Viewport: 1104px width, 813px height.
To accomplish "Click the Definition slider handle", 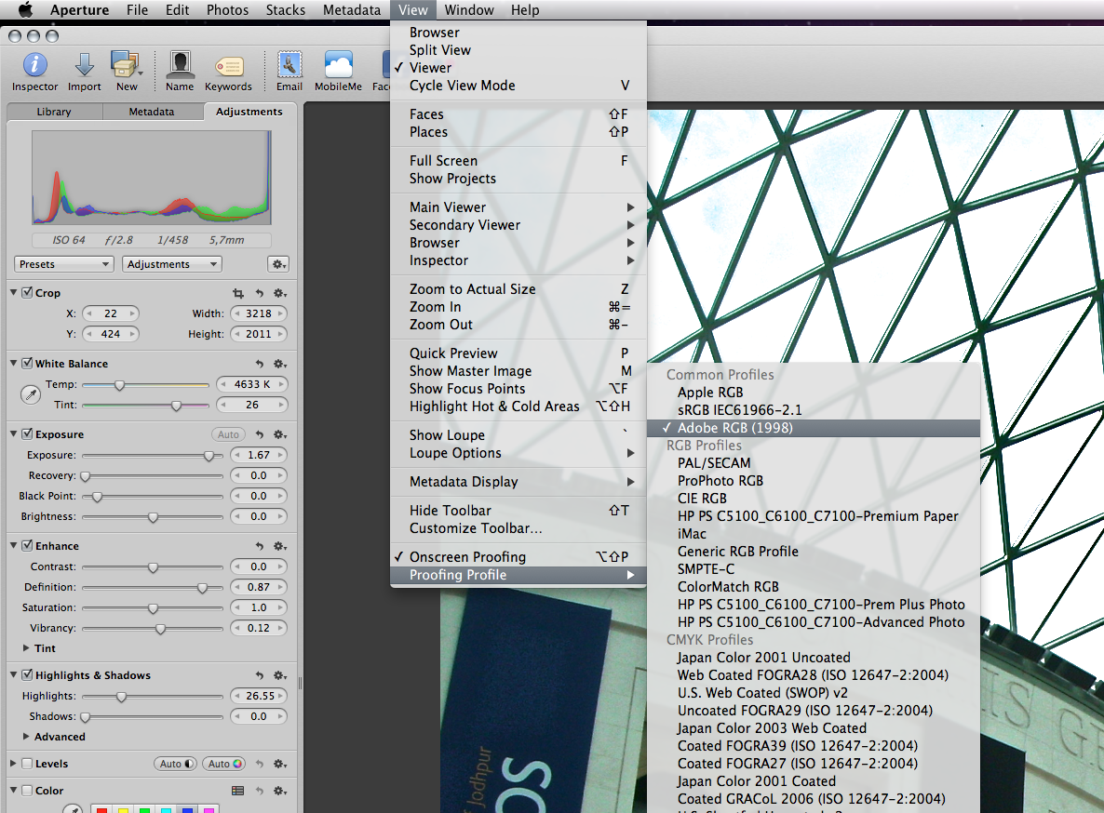I will click(202, 588).
